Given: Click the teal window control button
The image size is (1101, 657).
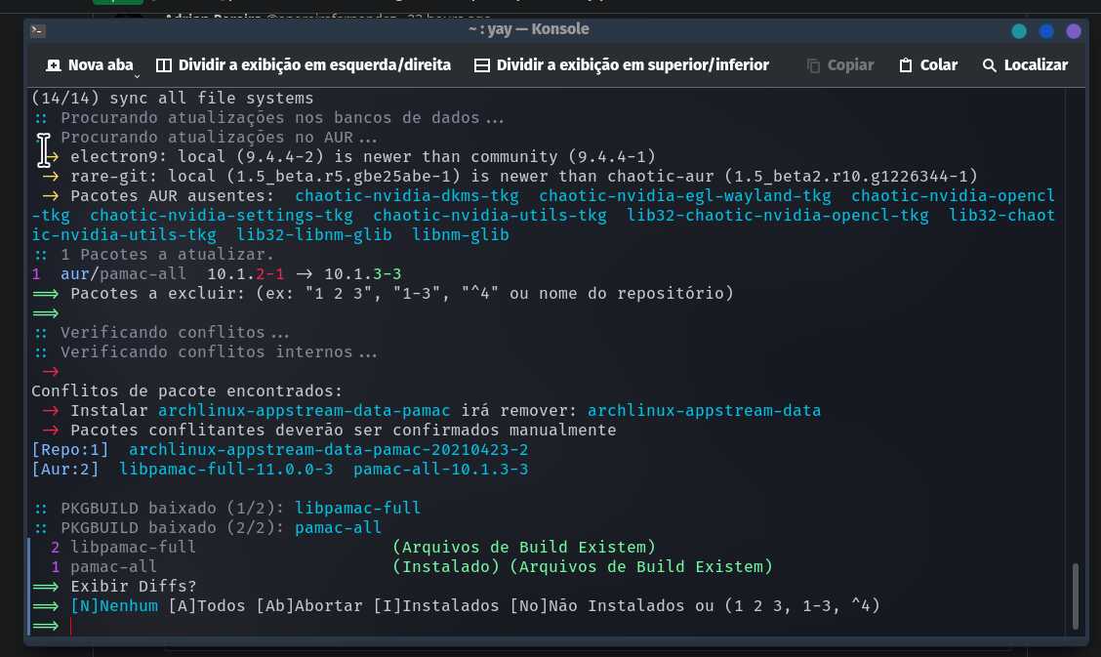Looking at the screenshot, I should click(1019, 31).
